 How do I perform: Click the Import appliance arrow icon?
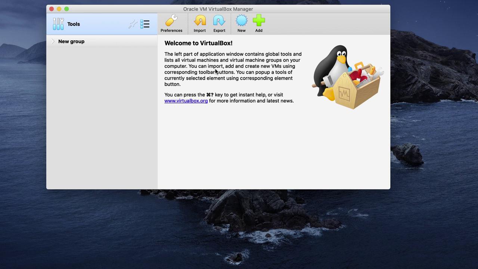click(x=200, y=21)
